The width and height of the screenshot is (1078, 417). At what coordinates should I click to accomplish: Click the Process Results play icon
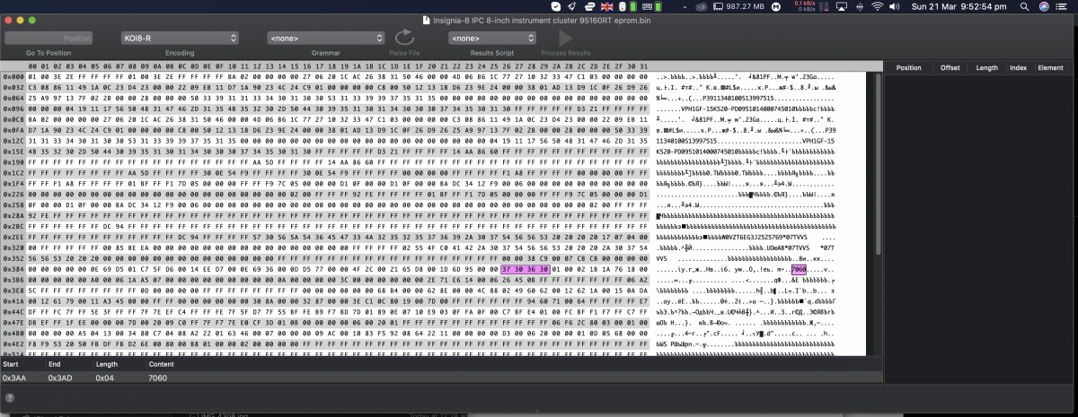[566, 38]
